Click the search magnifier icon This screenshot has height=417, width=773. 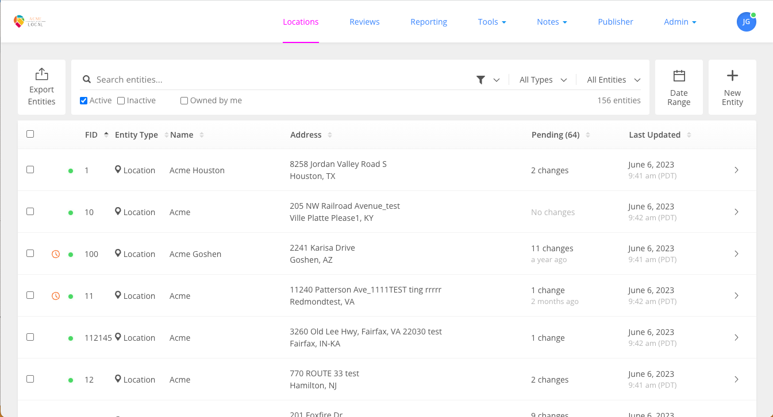[86, 79]
